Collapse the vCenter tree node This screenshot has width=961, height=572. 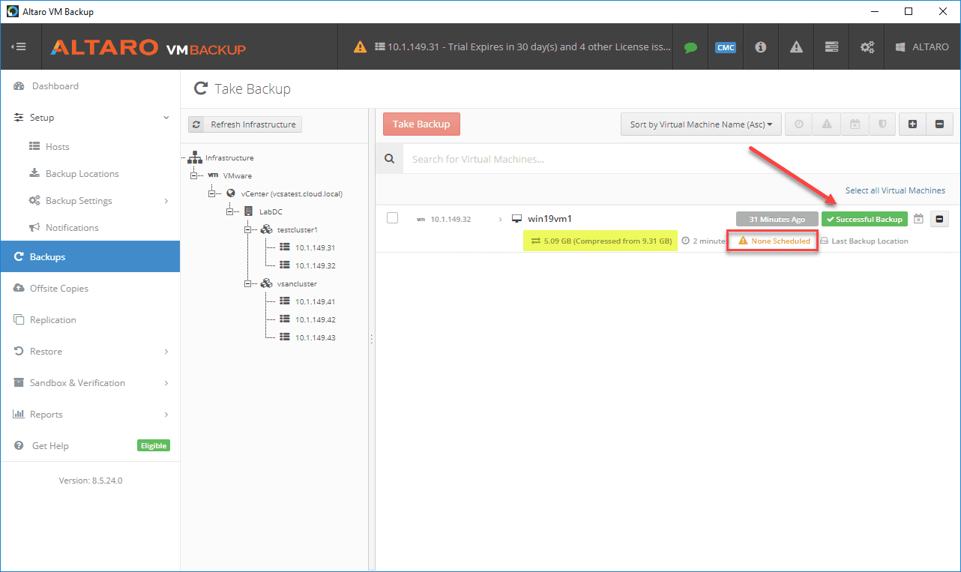pos(213,194)
